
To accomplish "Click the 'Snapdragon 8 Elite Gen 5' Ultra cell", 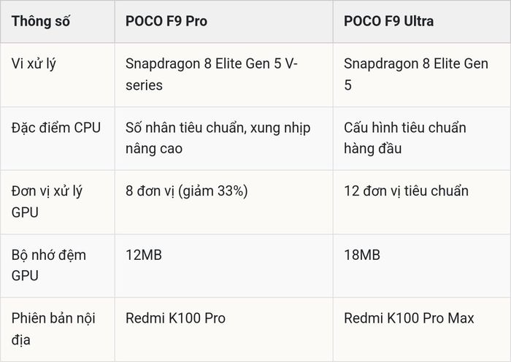I will [x=416, y=74].
